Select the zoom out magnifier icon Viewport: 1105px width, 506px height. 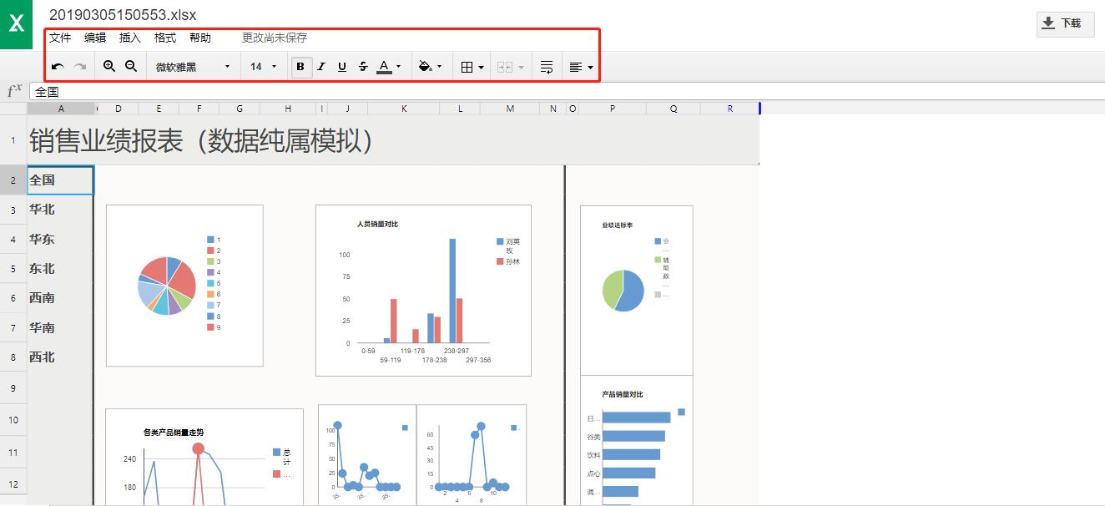coord(131,66)
